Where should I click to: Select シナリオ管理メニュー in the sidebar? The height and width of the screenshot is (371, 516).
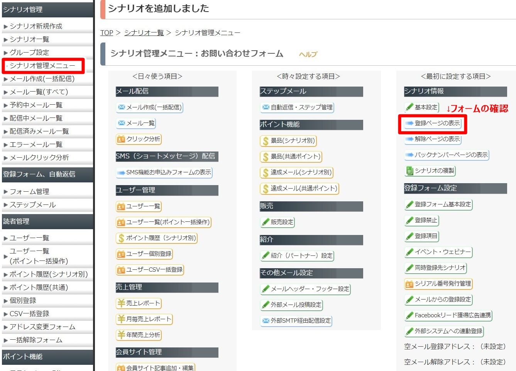click(43, 65)
